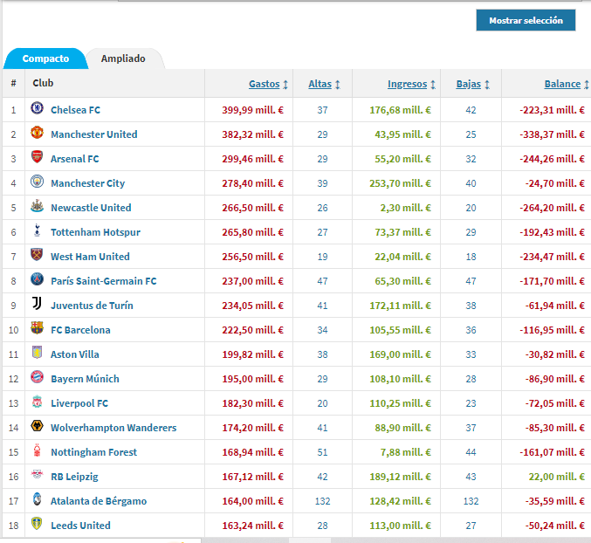Click the RB Leipzig logo icon
Screen dimensions: 591x543
[x=37, y=474]
